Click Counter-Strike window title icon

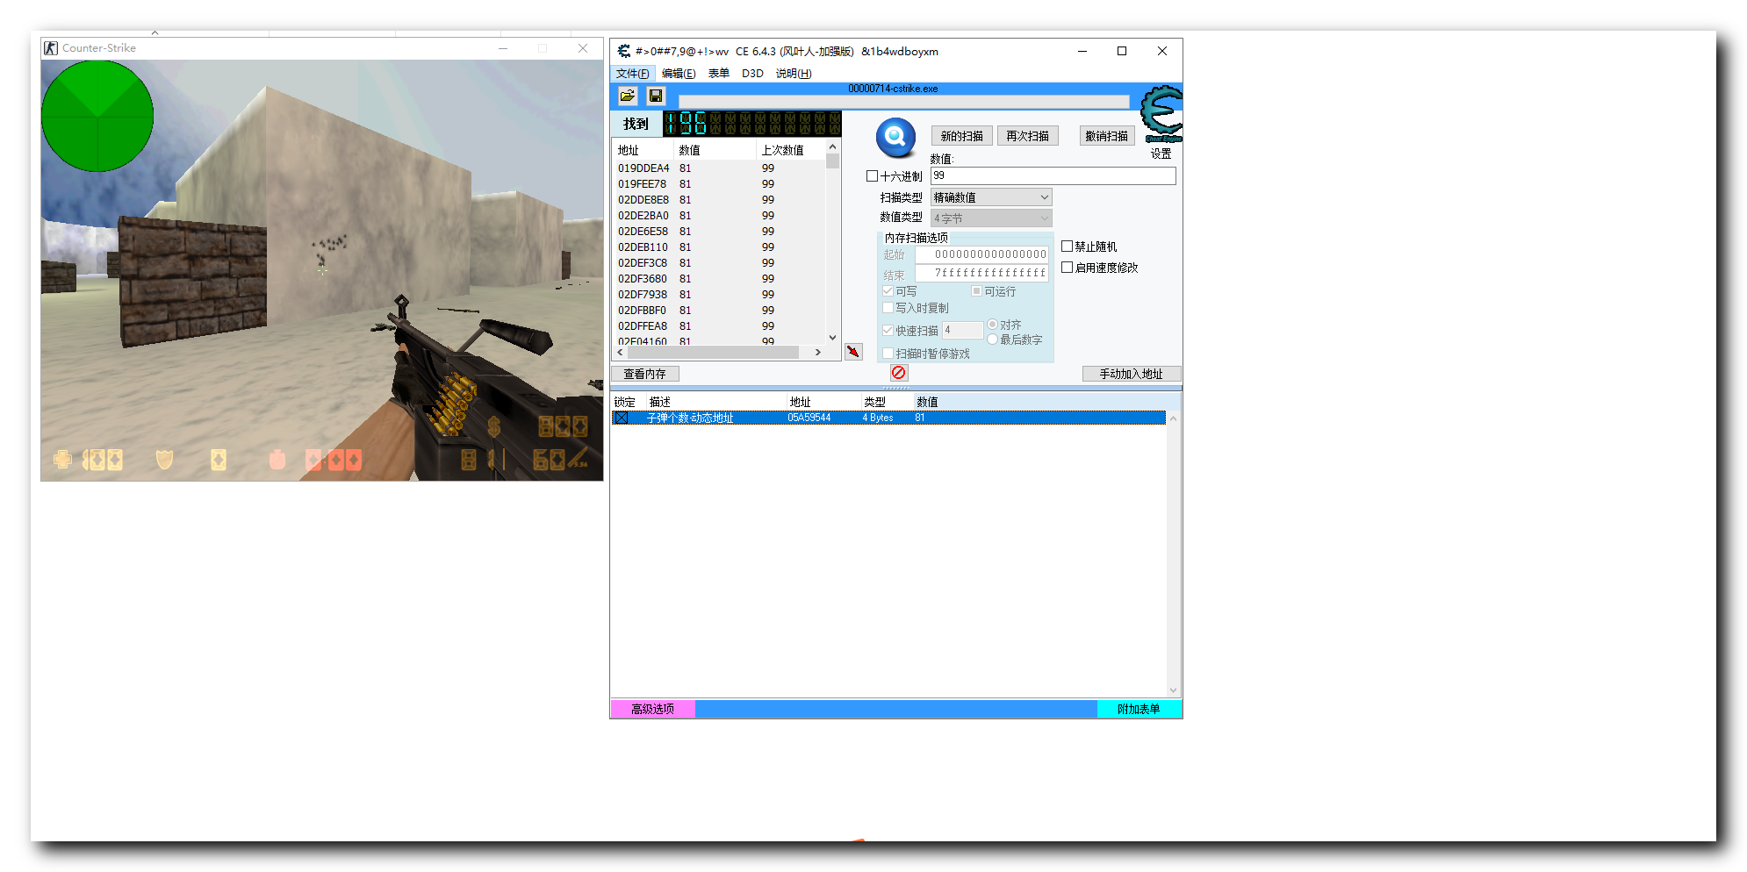[51, 48]
